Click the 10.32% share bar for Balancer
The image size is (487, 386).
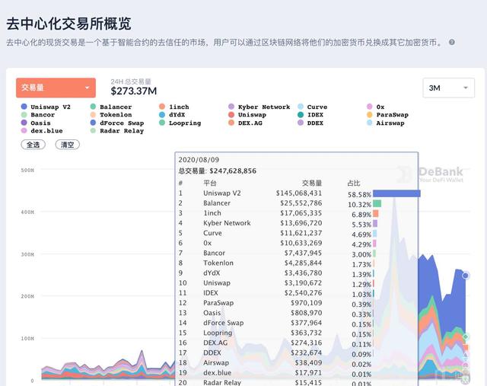(x=377, y=203)
